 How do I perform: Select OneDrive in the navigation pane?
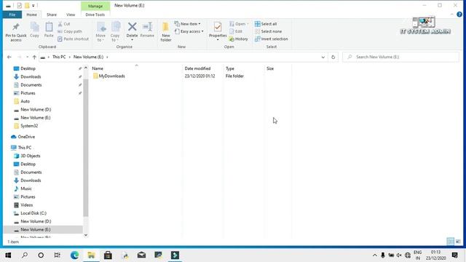(26, 137)
